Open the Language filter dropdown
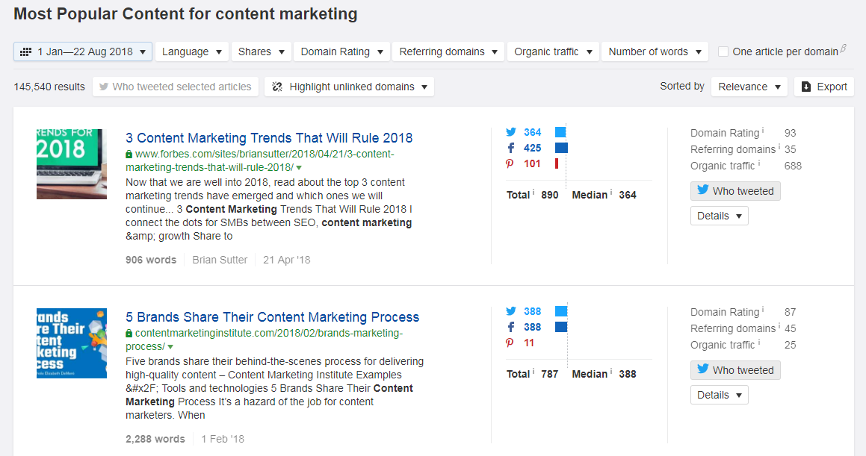The height and width of the screenshot is (456, 866). (x=191, y=51)
